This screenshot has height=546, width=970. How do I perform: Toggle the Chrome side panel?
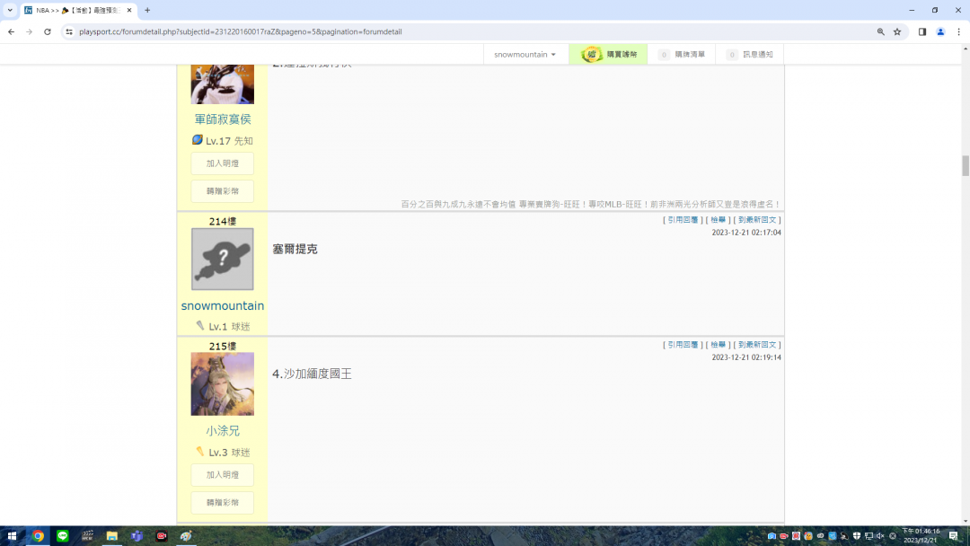pos(921,31)
